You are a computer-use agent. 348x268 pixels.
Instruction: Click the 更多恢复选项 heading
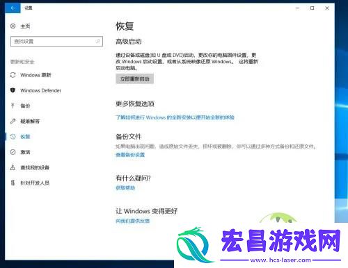coord(135,103)
